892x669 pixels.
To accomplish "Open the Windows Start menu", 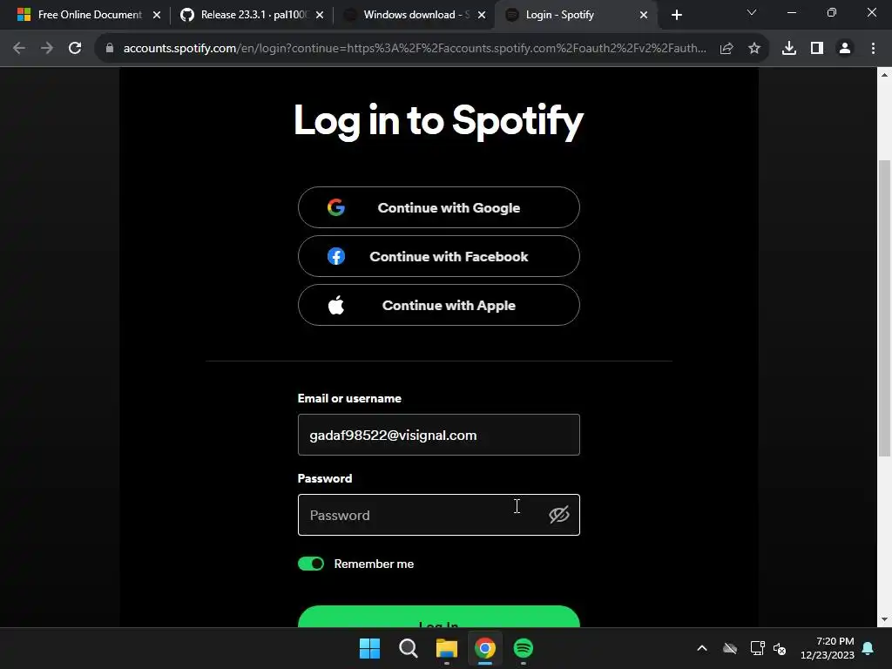I will click(x=369, y=648).
